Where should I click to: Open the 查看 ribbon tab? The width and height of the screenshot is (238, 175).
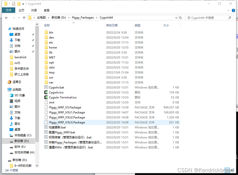pyautogui.click(x=47, y=10)
